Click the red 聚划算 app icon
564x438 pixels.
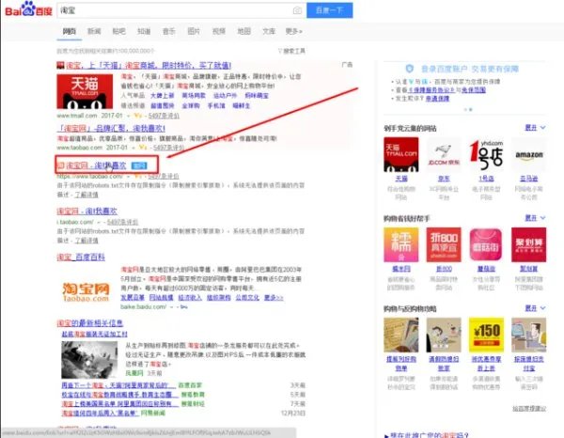[x=528, y=244]
